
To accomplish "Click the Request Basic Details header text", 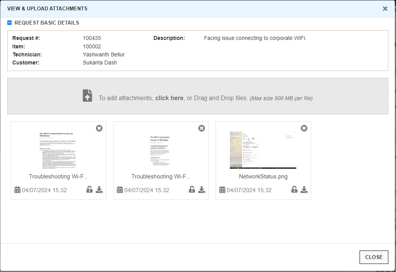I will tap(47, 23).
